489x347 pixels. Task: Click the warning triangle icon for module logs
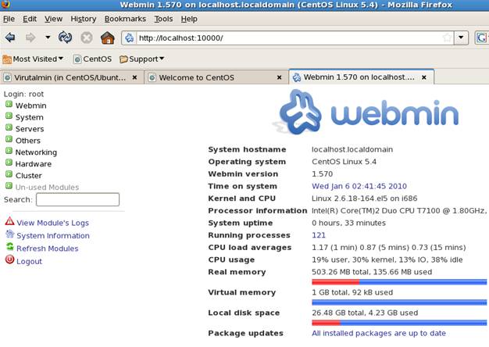tap(9, 221)
